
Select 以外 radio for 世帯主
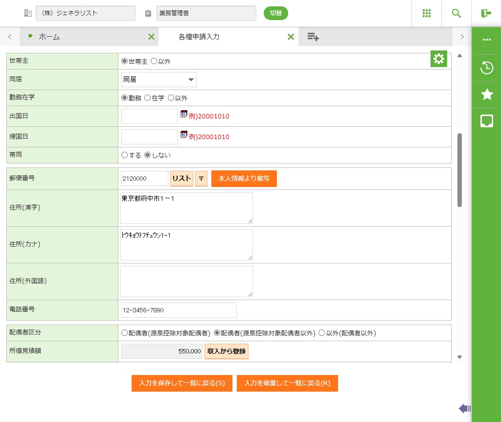point(154,61)
